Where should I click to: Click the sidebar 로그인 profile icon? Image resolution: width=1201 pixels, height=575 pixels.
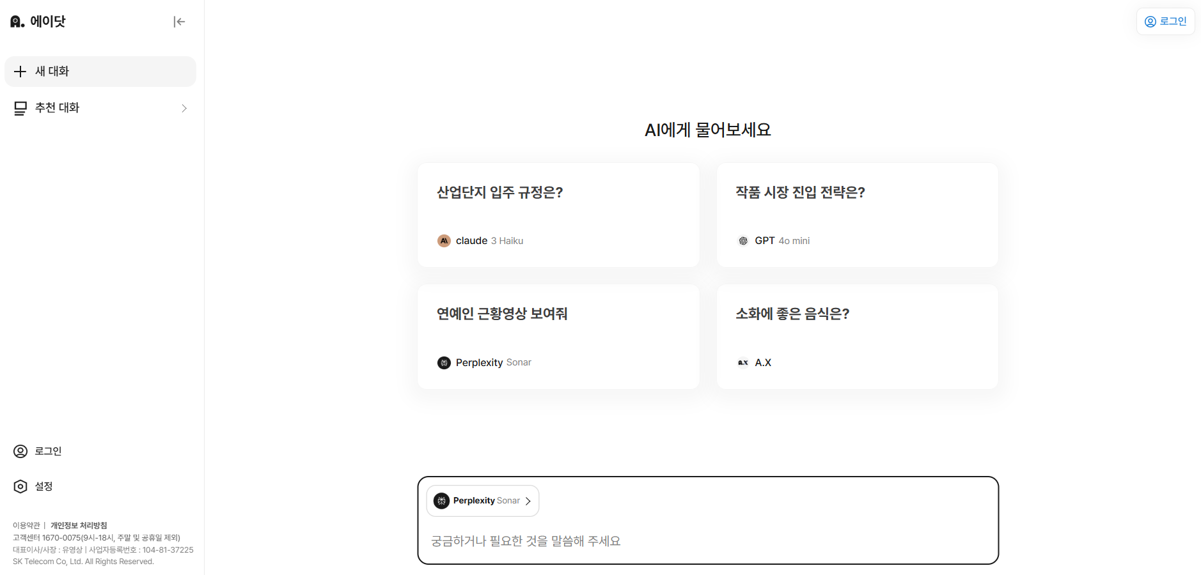coord(20,450)
